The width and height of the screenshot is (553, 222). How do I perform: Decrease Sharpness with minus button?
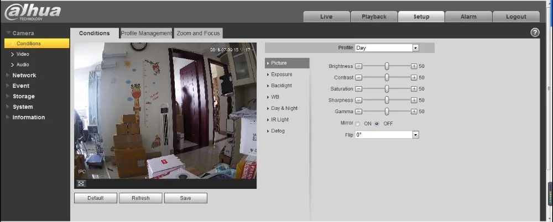click(x=359, y=100)
